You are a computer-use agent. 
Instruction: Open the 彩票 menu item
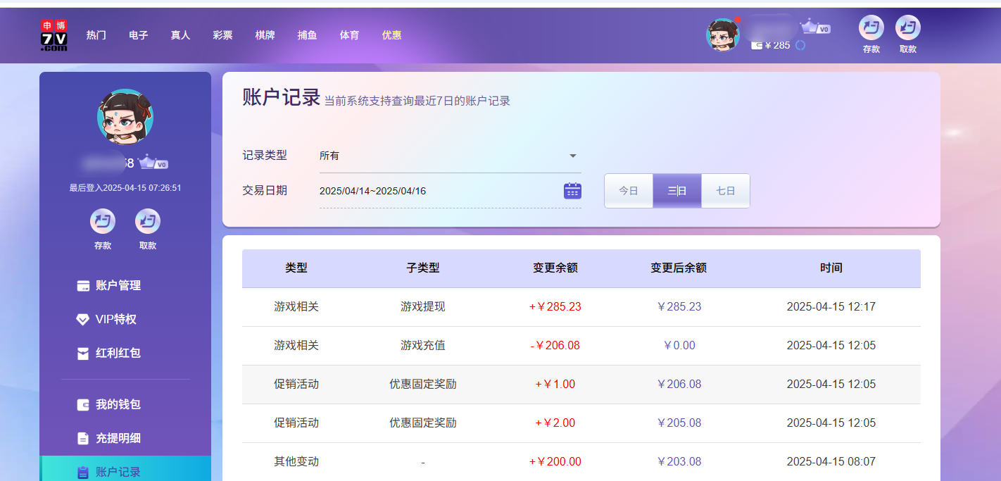[222, 35]
